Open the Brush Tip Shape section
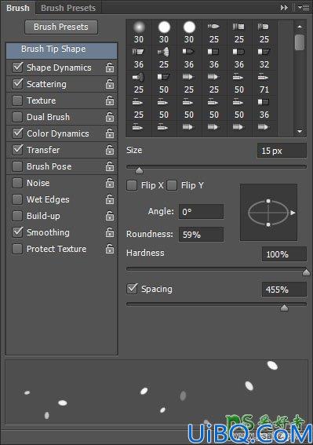 (61, 50)
